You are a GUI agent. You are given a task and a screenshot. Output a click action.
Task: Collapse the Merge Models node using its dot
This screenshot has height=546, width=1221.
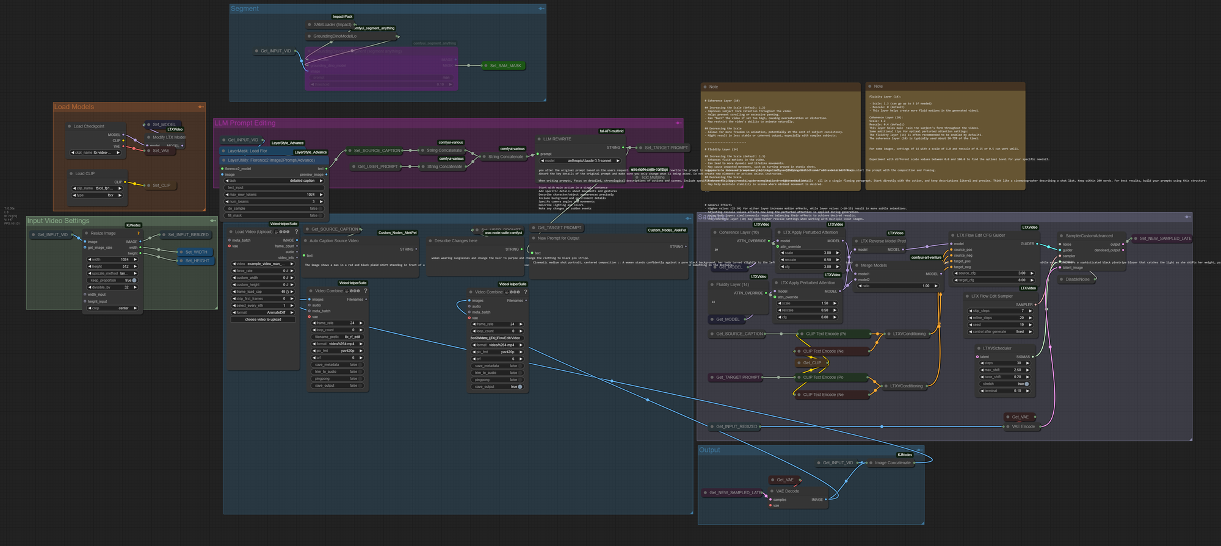[x=857, y=265]
